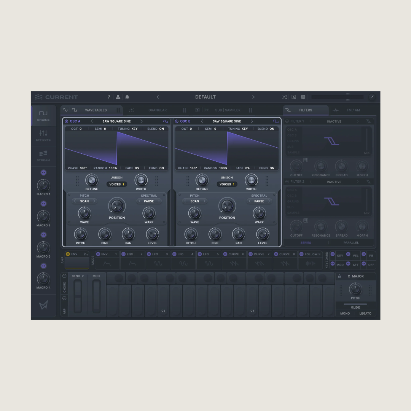Click the AMP envelope curve shape icon
The image size is (411, 411).
pos(86,254)
